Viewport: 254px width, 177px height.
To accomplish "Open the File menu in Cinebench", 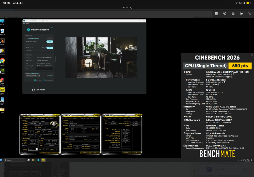I will point(24,23).
